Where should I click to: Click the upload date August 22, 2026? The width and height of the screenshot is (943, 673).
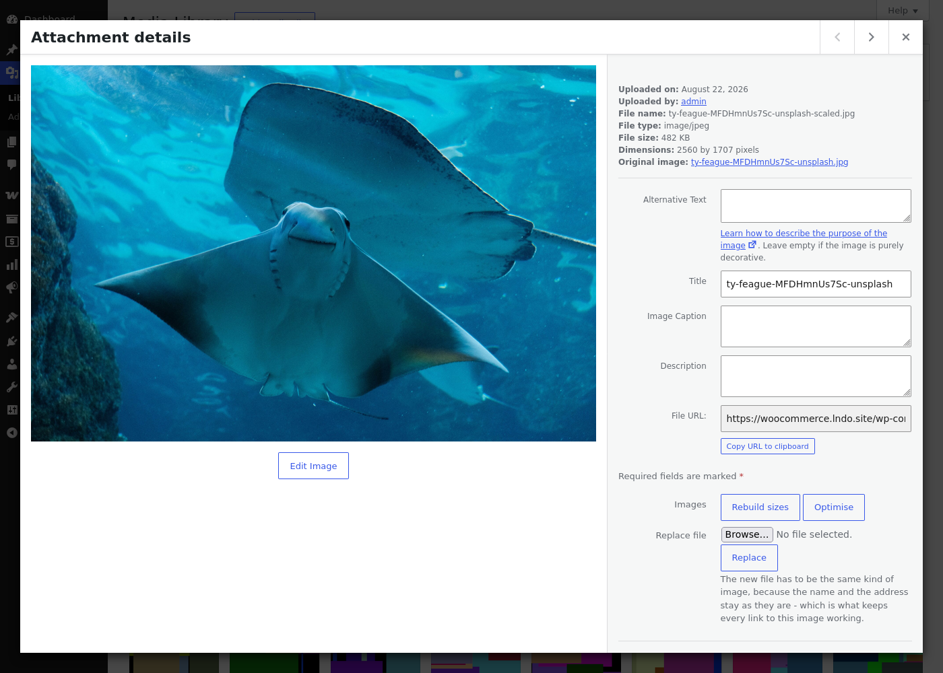715,90
